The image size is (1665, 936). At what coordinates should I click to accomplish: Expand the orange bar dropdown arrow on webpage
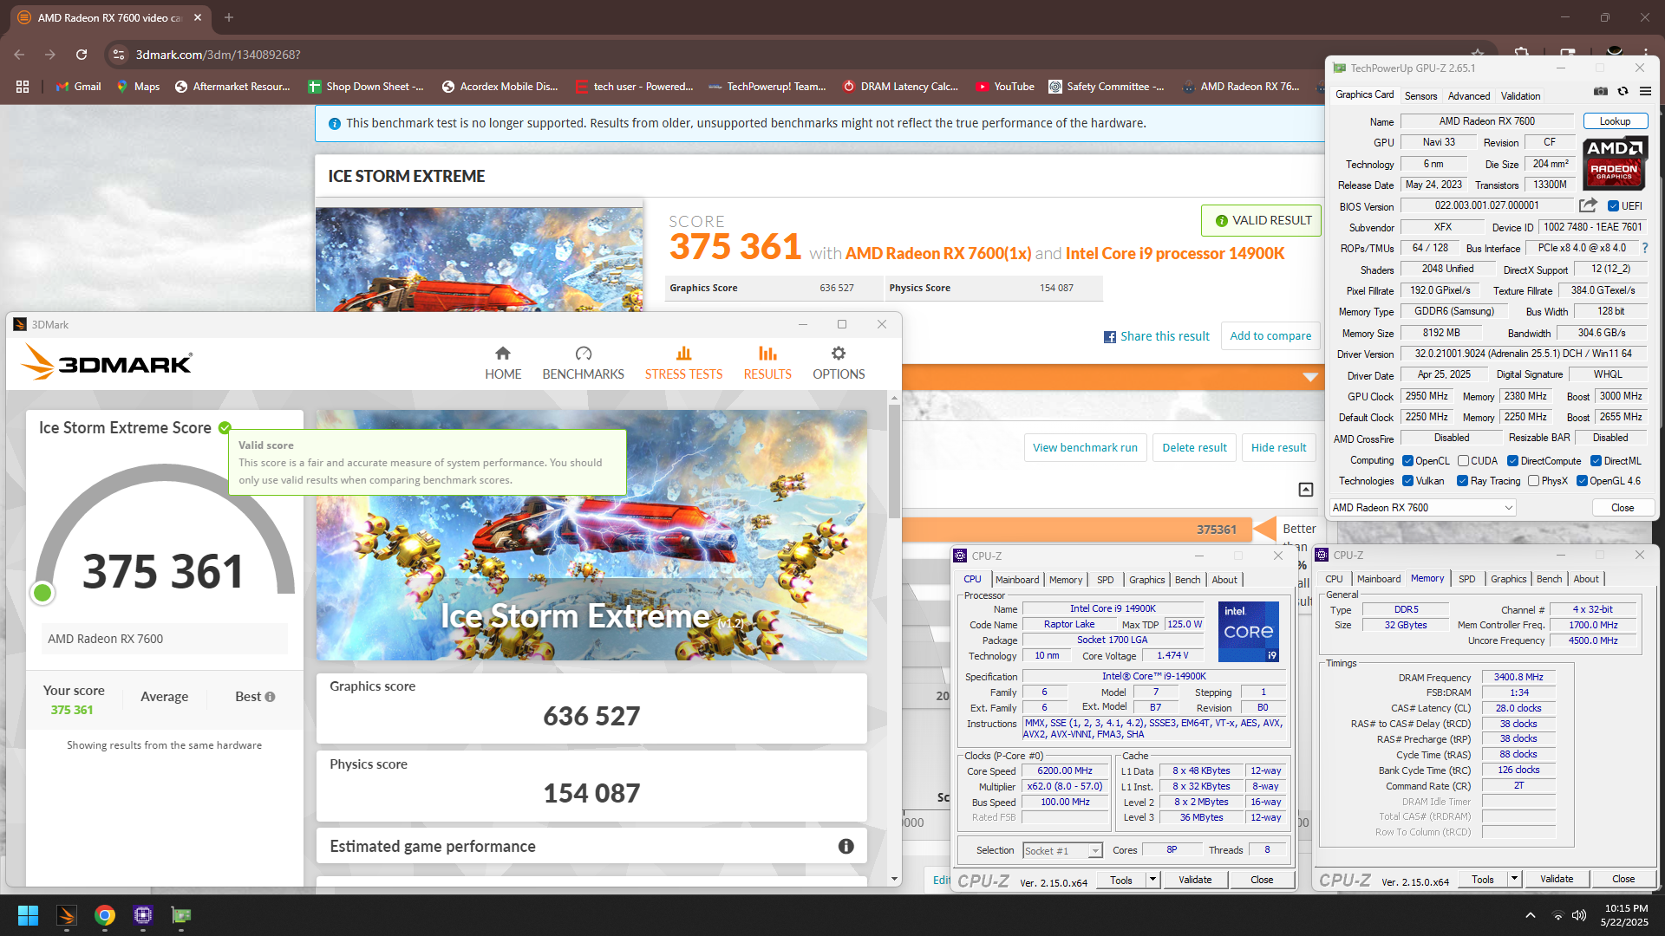click(1310, 377)
